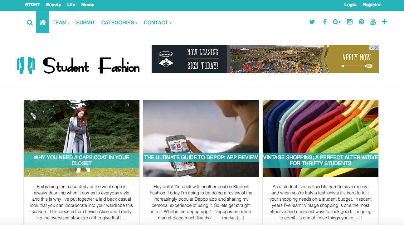
Task: Open the Facebook page icon
Action: coord(325,22)
